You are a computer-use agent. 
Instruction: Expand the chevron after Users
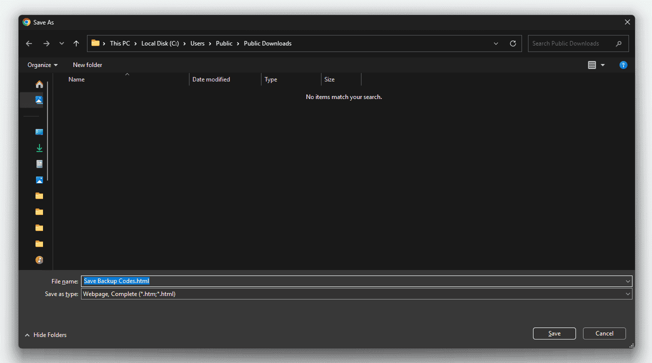(210, 43)
